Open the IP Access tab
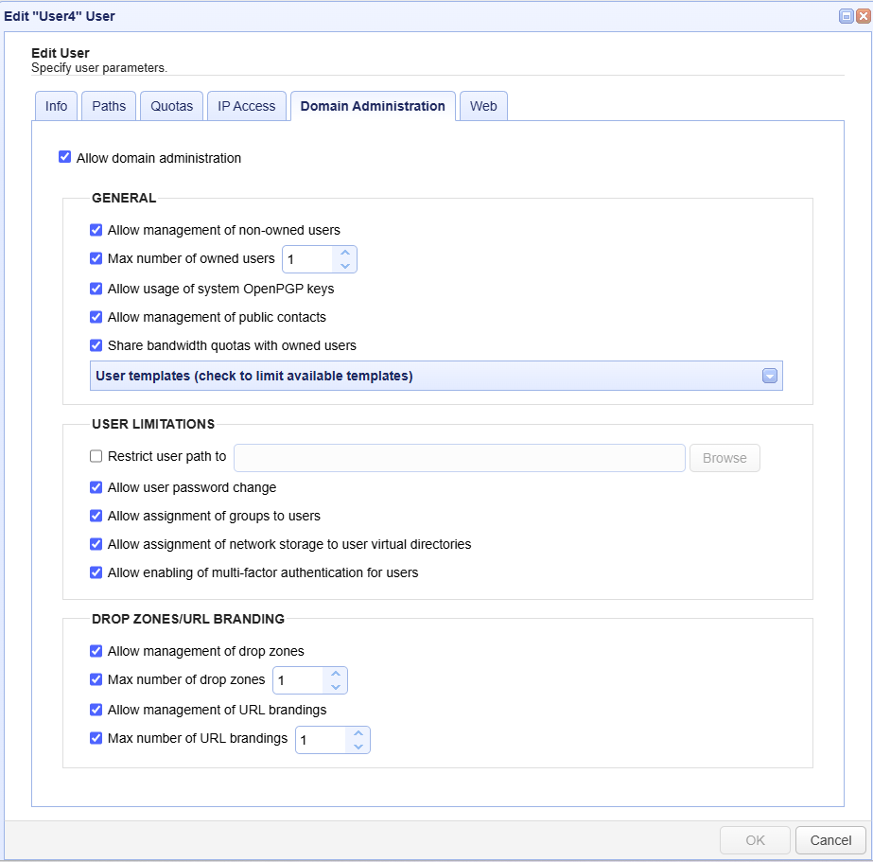Viewport: 873px width, 862px height. click(x=246, y=106)
